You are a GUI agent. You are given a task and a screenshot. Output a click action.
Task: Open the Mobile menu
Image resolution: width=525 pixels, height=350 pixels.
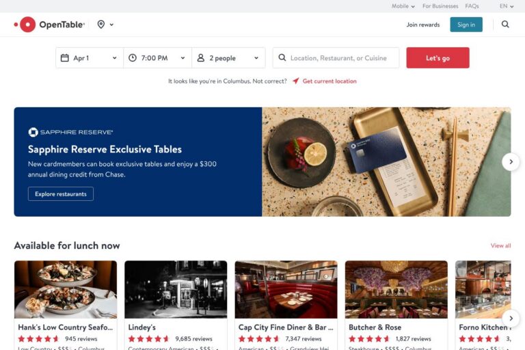(403, 6)
